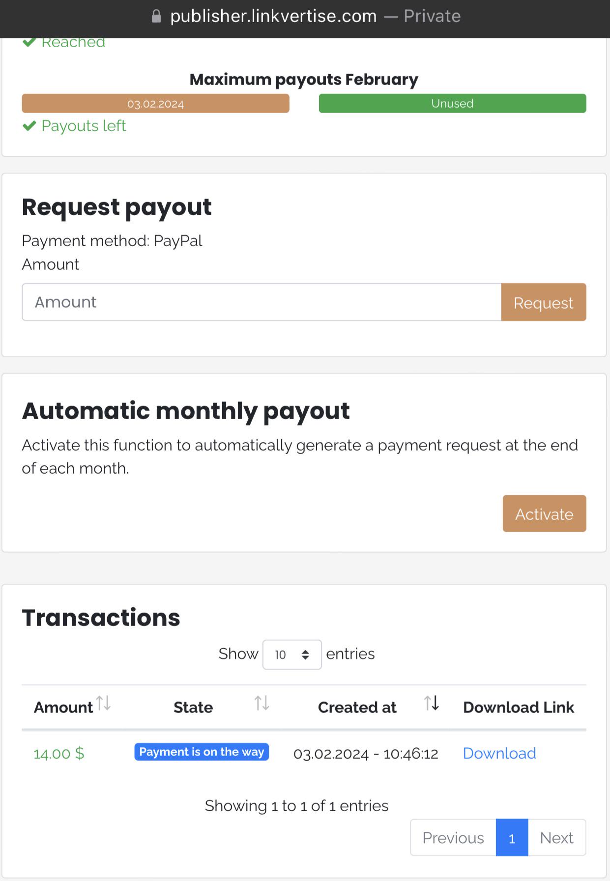Click the Amount input field
The width and height of the screenshot is (610, 881).
pos(261,302)
